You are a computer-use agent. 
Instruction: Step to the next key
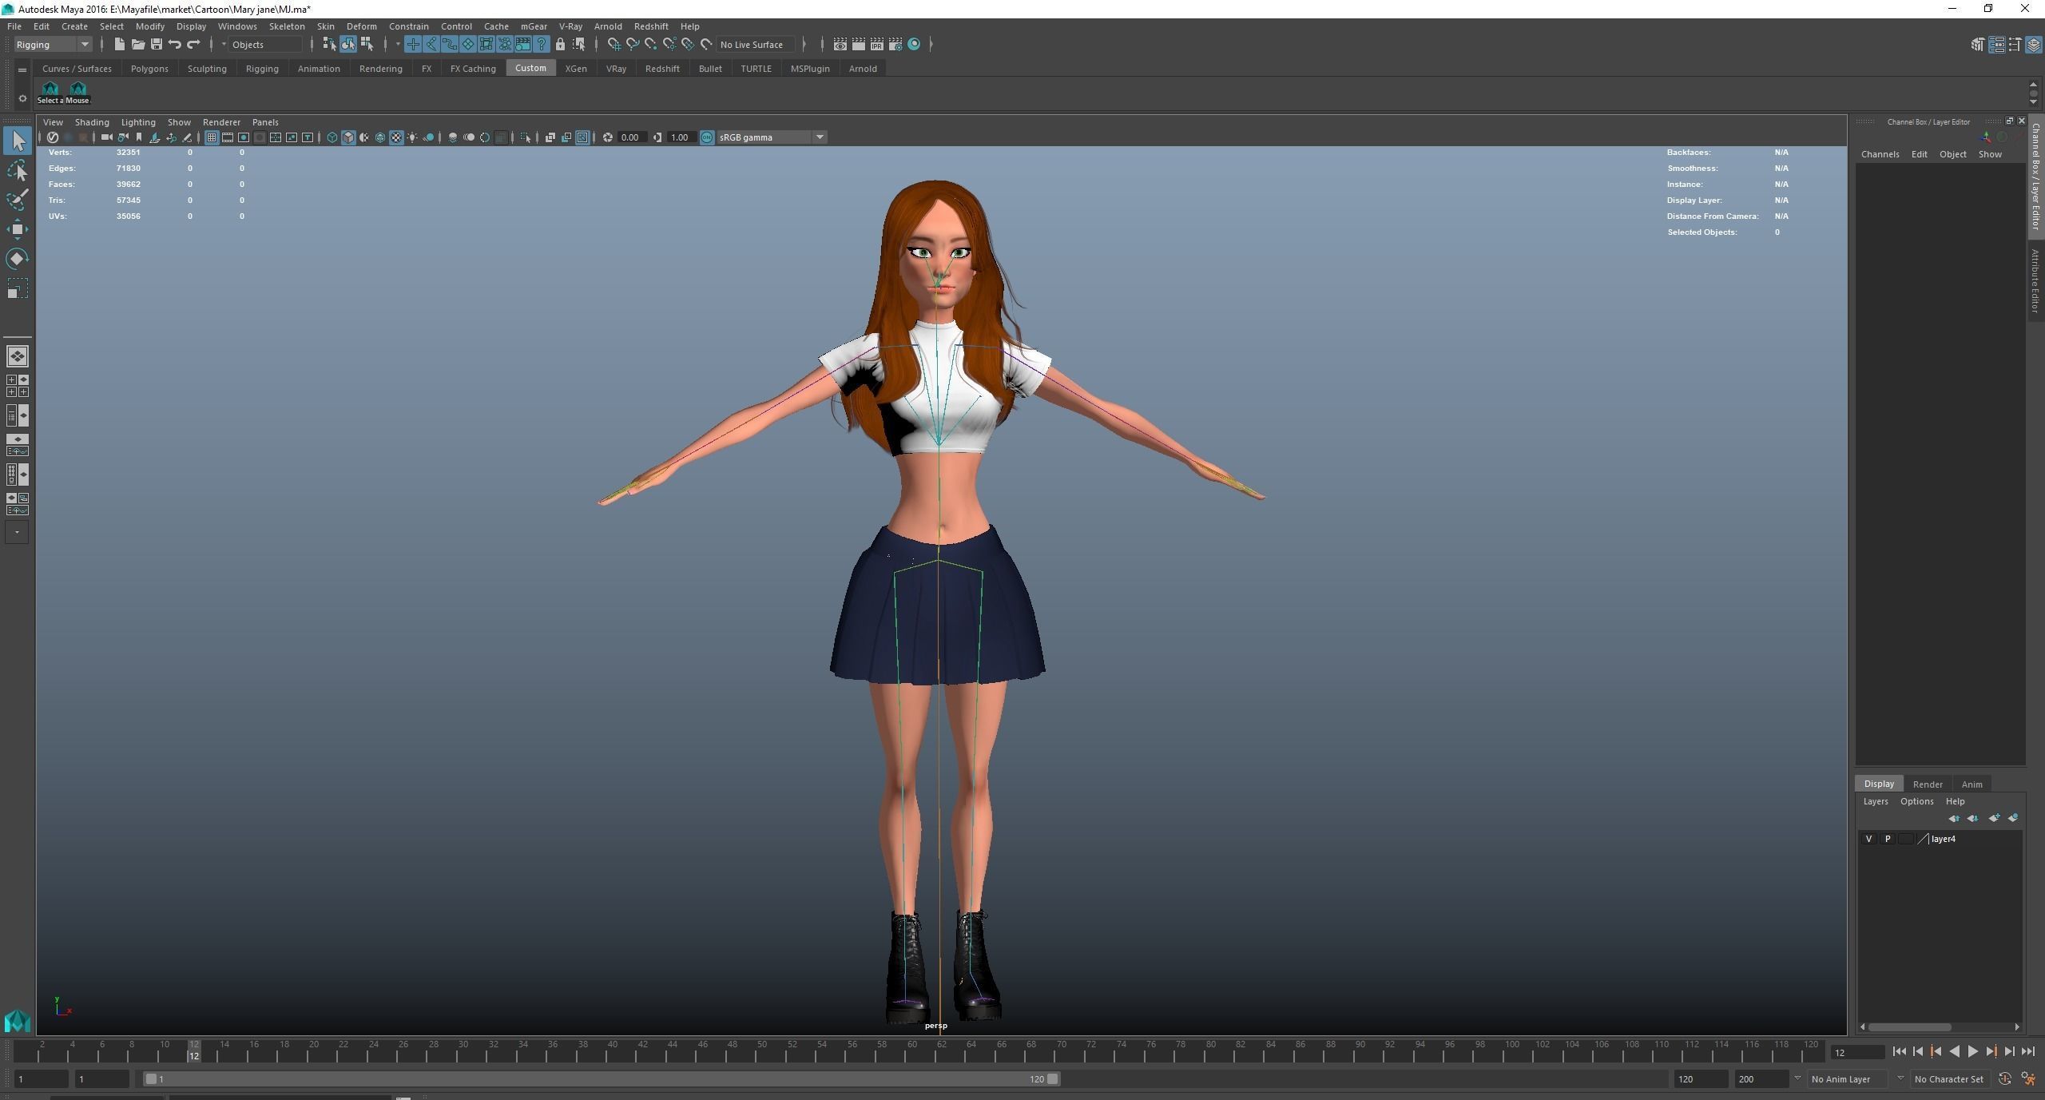tap(1991, 1052)
